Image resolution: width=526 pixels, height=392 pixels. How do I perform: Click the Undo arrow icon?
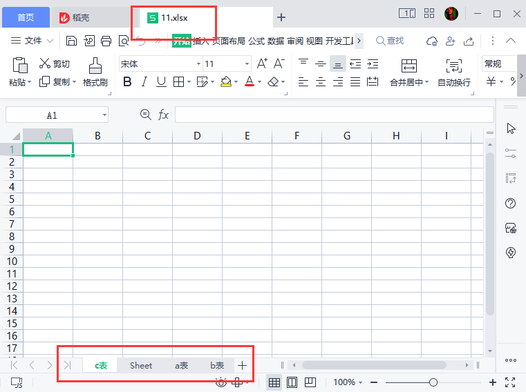pos(141,41)
